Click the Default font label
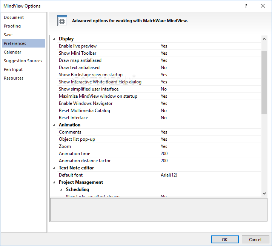Image resolution: width=272 pixels, height=246 pixels. pos(71,175)
